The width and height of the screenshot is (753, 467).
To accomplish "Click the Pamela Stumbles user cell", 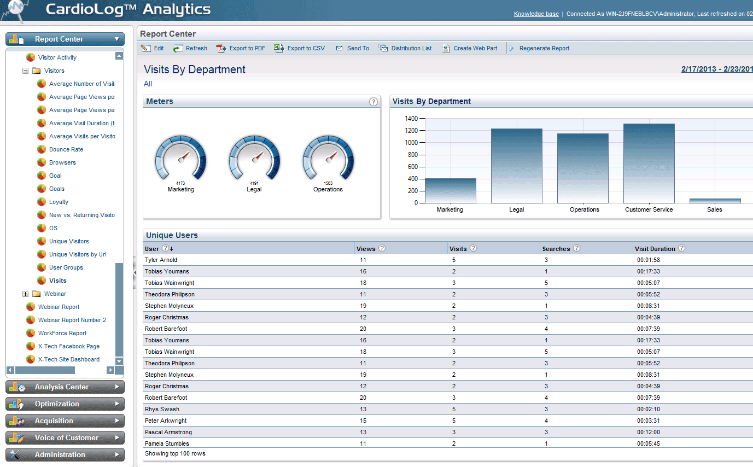I will pyautogui.click(x=167, y=443).
